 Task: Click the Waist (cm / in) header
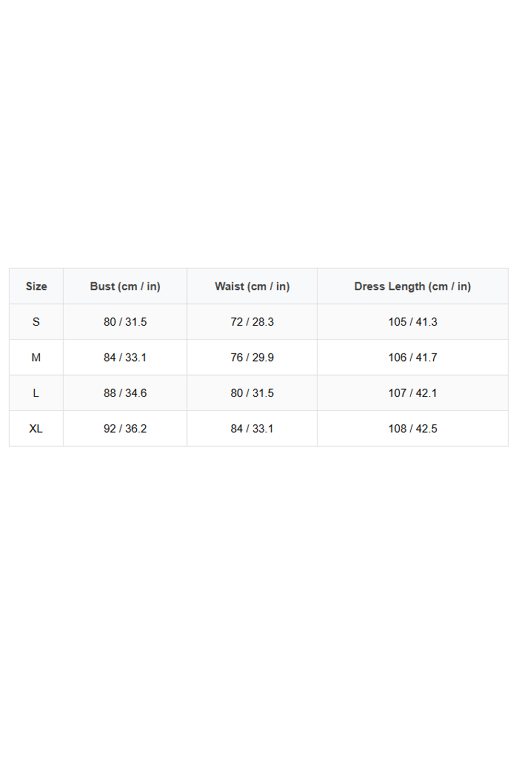[x=252, y=286]
